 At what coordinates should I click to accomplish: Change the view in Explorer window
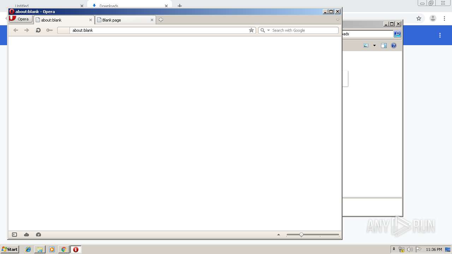click(x=366, y=46)
